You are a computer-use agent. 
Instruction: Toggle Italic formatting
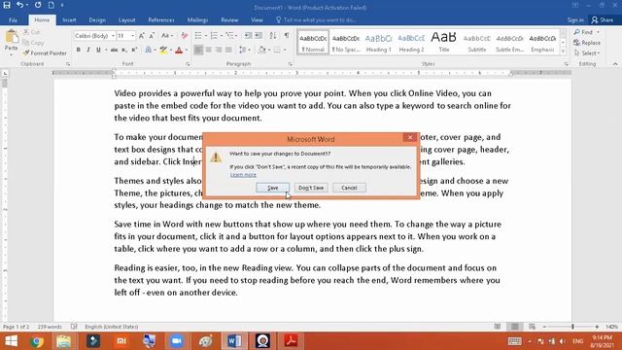88,50
